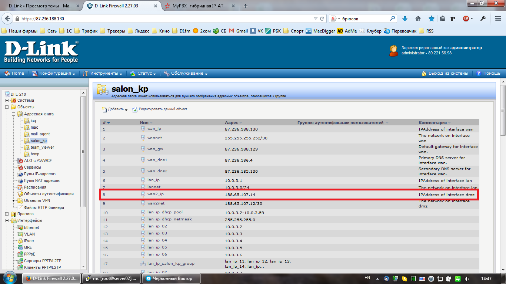Click the URL address bar

point(167,18)
